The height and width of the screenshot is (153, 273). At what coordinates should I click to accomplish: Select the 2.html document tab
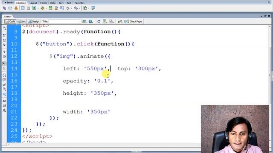[7, 17]
